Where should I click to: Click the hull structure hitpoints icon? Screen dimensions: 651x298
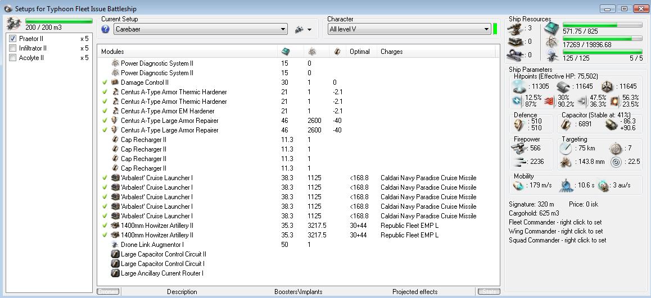pyautogui.click(x=607, y=86)
